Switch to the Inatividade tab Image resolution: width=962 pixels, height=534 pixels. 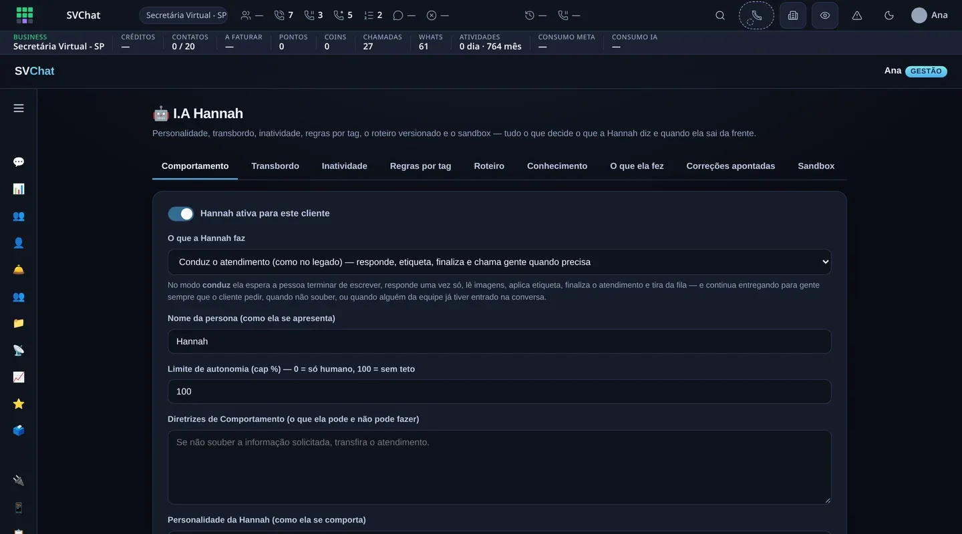point(345,166)
